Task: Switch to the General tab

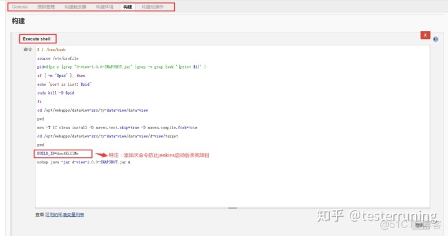Action: (20, 7)
